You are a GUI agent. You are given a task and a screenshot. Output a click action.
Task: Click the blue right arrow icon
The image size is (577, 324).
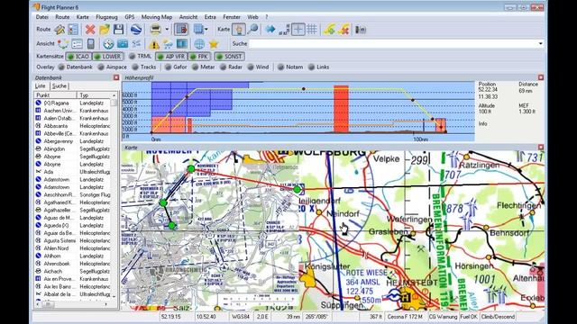[x=270, y=30]
